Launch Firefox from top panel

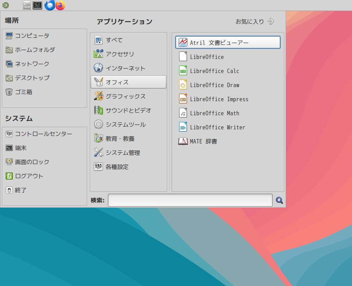[x=60, y=5]
